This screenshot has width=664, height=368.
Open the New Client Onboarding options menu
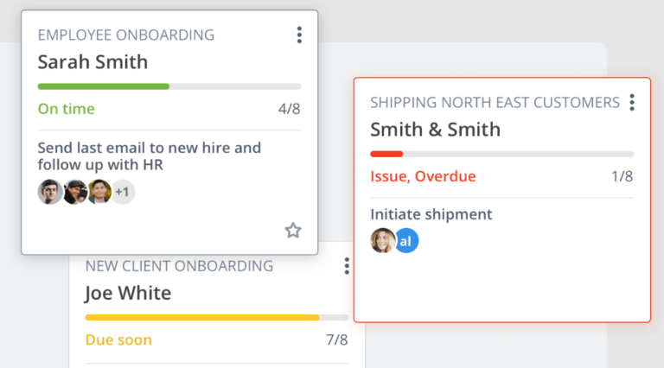[x=347, y=266]
